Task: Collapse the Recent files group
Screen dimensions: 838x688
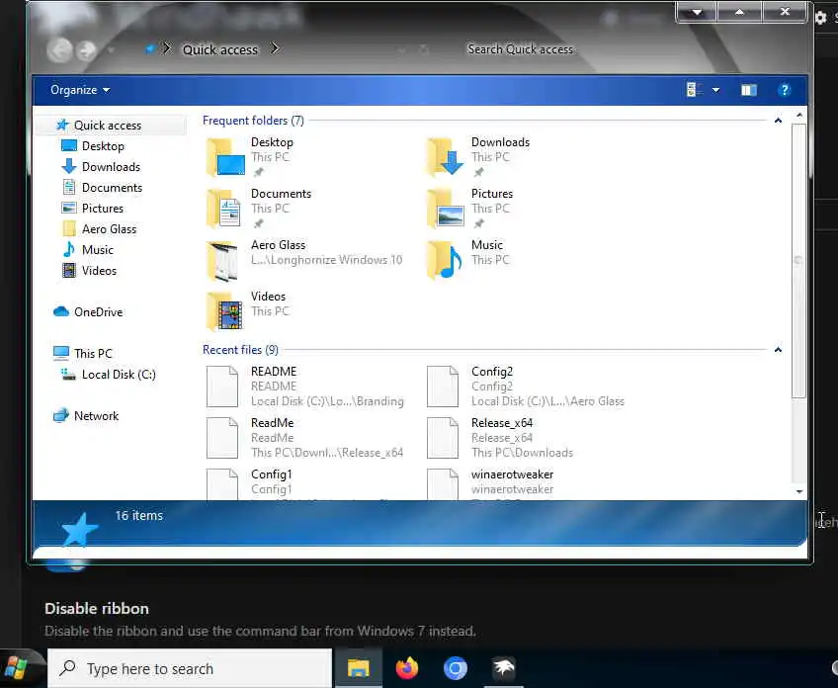Action: click(778, 350)
